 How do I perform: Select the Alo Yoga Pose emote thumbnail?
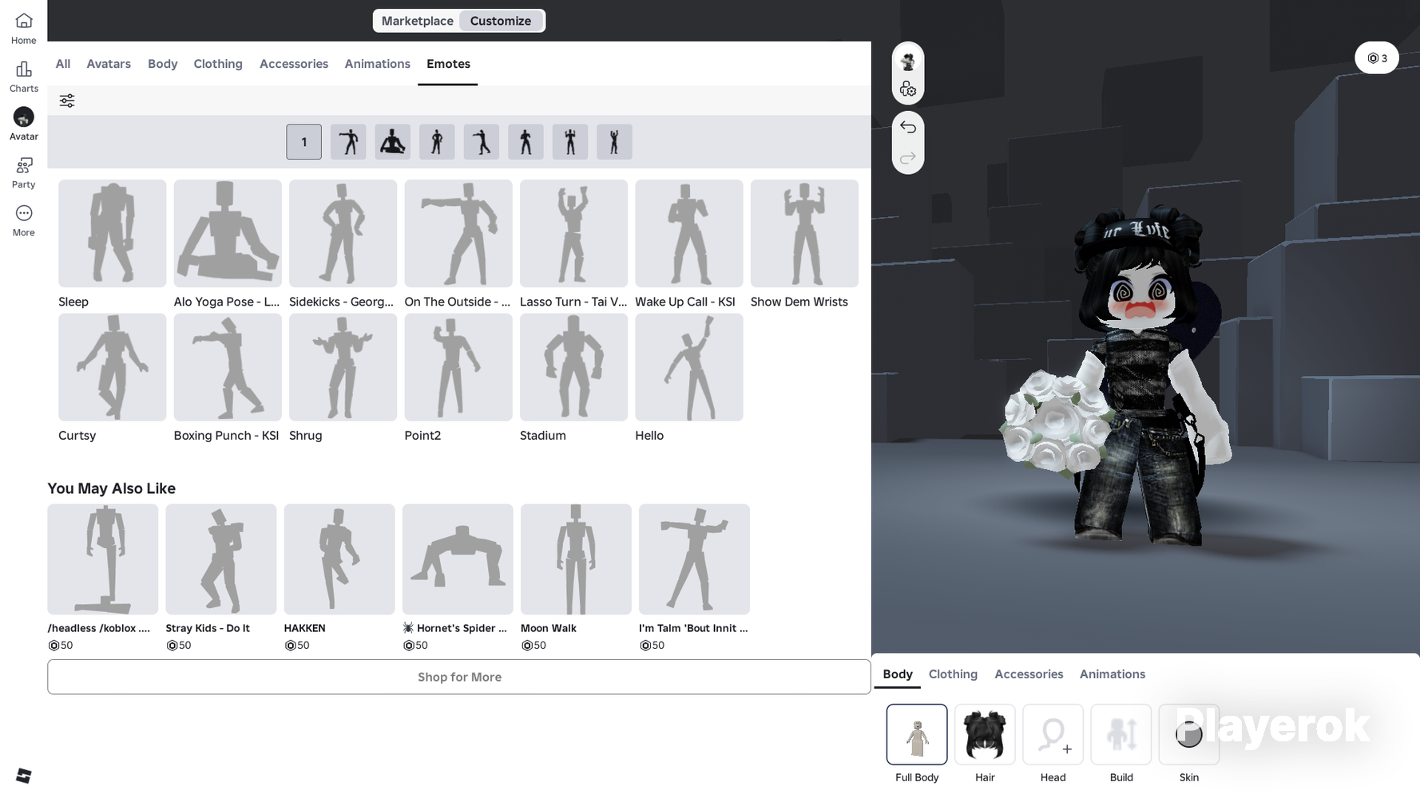coord(228,233)
